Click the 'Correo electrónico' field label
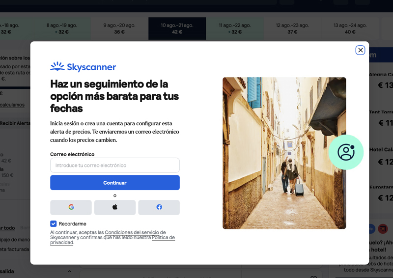Screen dimensions: 393x278 pos(72,154)
